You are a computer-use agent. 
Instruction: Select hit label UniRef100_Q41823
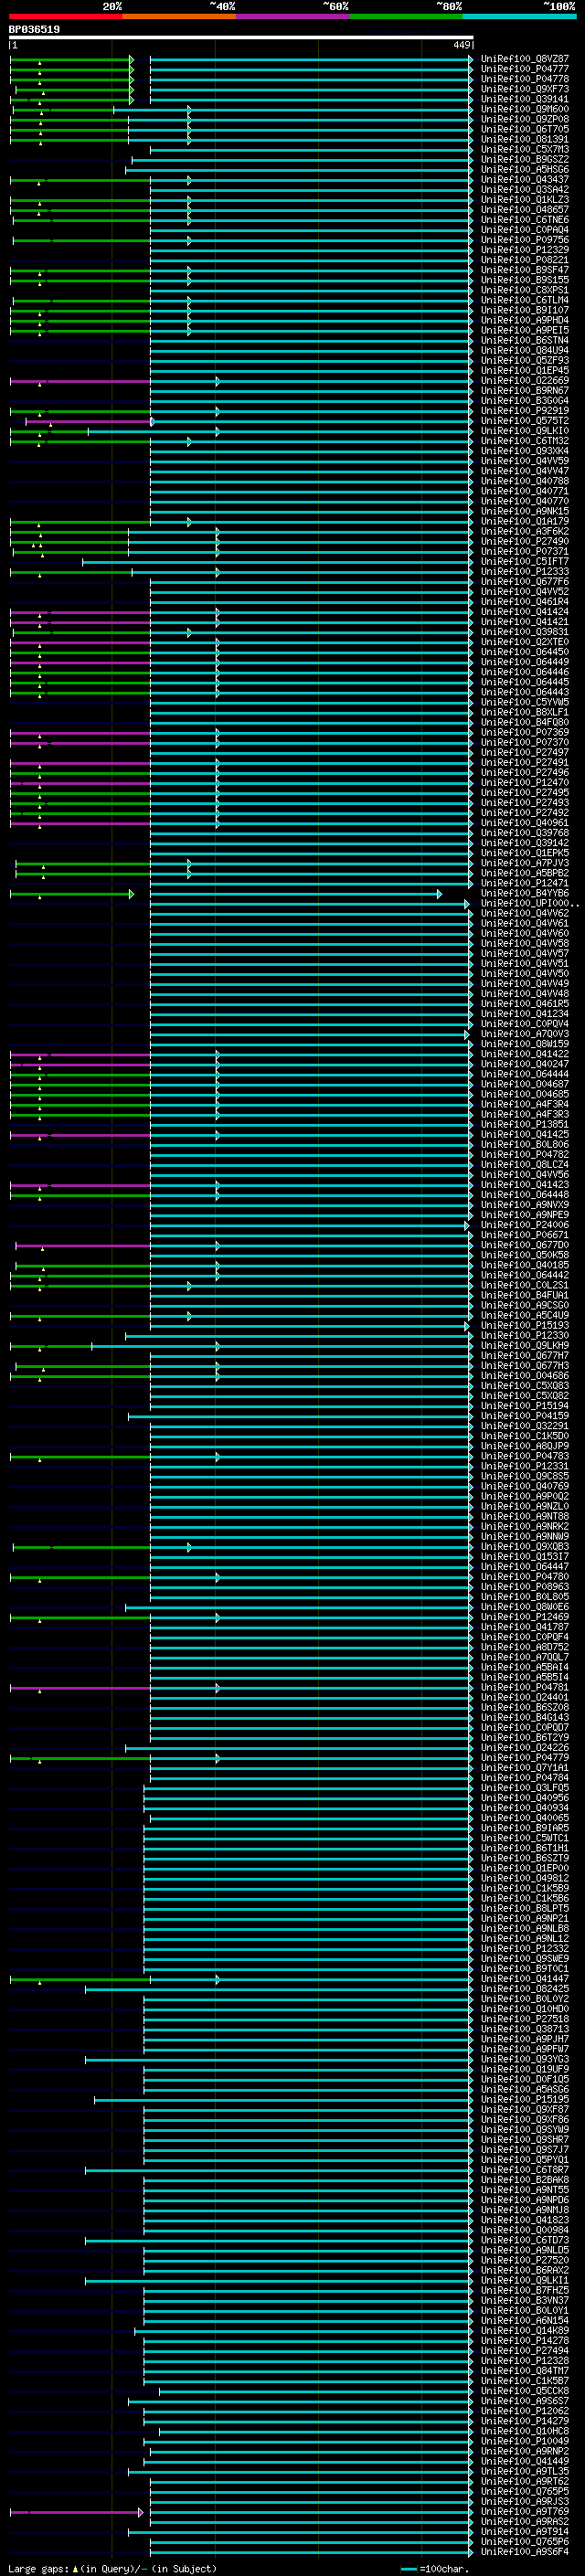pos(525,2220)
